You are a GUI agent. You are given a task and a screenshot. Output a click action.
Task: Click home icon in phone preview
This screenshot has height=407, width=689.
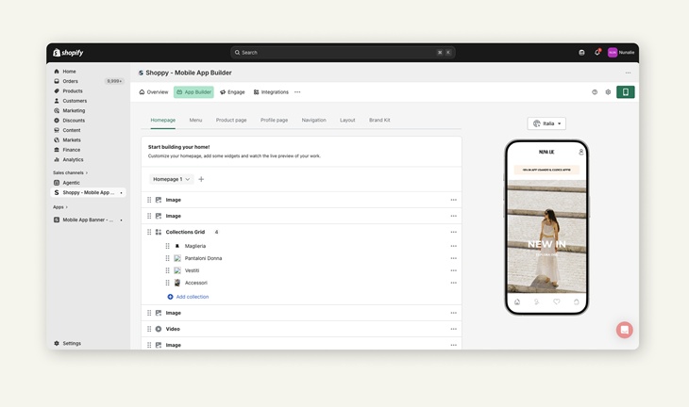(x=517, y=301)
